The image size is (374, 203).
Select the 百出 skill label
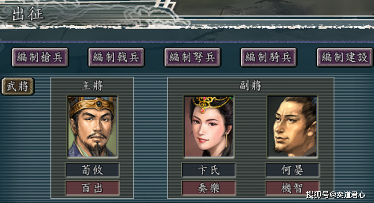92,188
